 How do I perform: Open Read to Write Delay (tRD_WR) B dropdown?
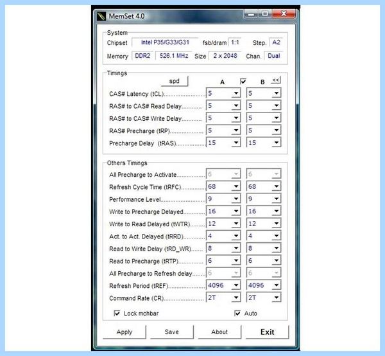[264, 248]
